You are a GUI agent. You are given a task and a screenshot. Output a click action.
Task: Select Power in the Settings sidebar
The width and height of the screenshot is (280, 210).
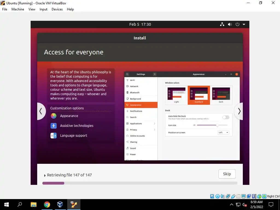click(x=141, y=154)
